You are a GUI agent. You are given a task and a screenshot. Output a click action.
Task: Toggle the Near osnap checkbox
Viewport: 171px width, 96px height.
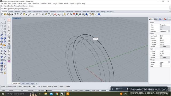click(7, 86)
